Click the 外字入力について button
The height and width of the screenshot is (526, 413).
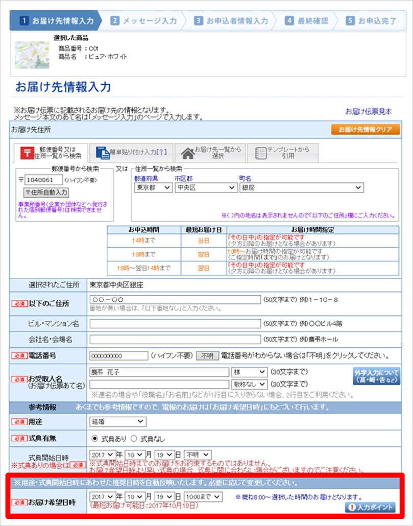[x=376, y=376]
